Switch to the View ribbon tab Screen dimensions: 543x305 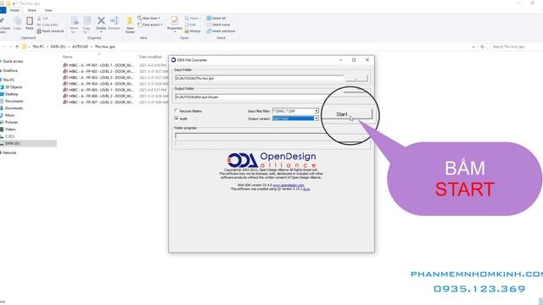tap(48, 10)
